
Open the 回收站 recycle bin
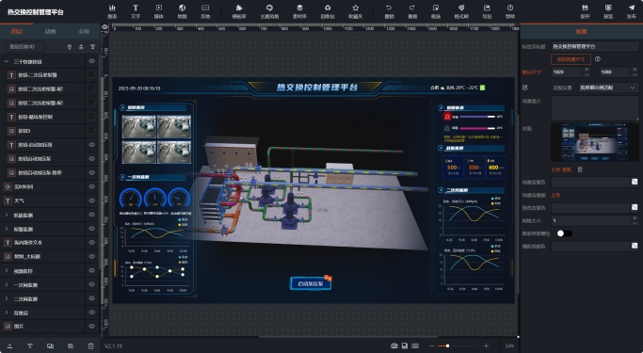[x=328, y=11]
